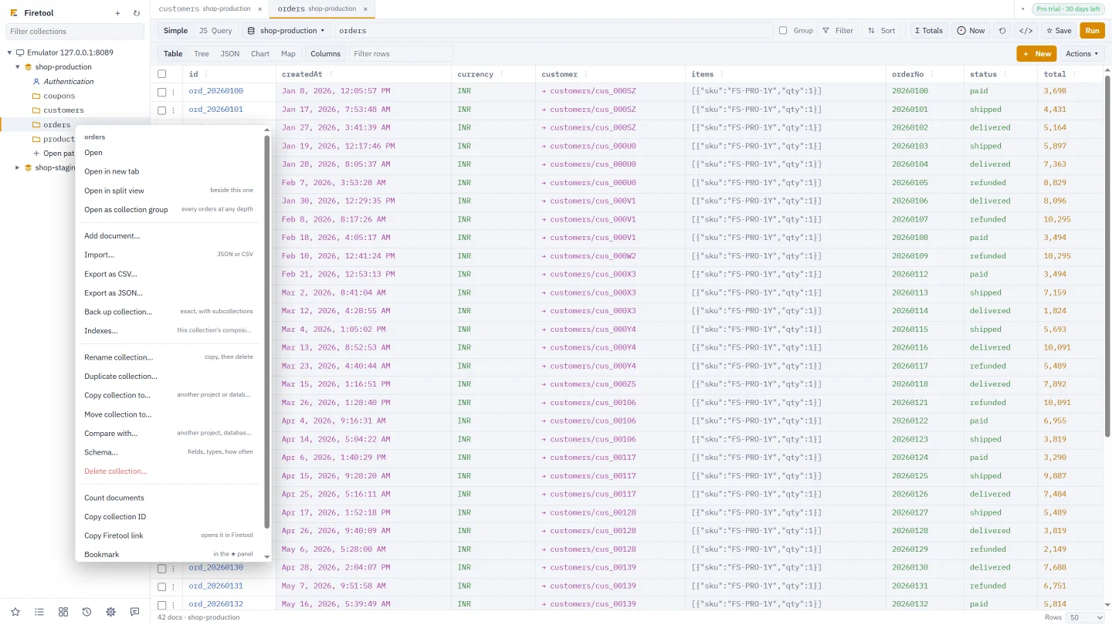Viewport: 1112px width, 625px height.
Task: Click the Save query button
Action: pos(1058,31)
